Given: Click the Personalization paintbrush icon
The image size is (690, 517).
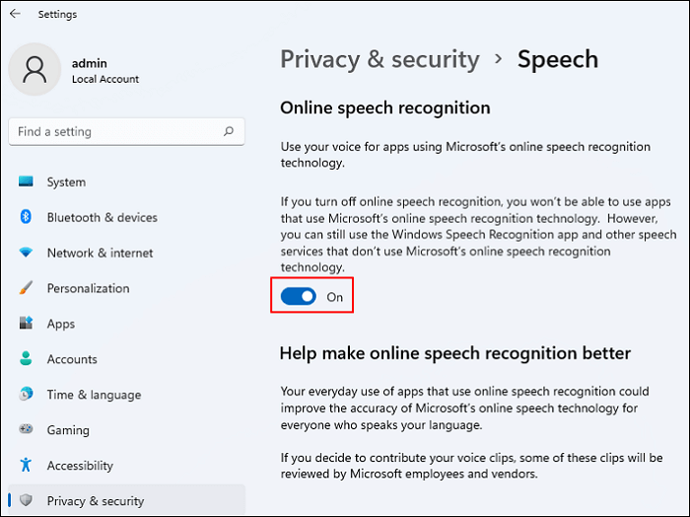Looking at the screenshot, I should pyautogui.click(x=27, y=288).
